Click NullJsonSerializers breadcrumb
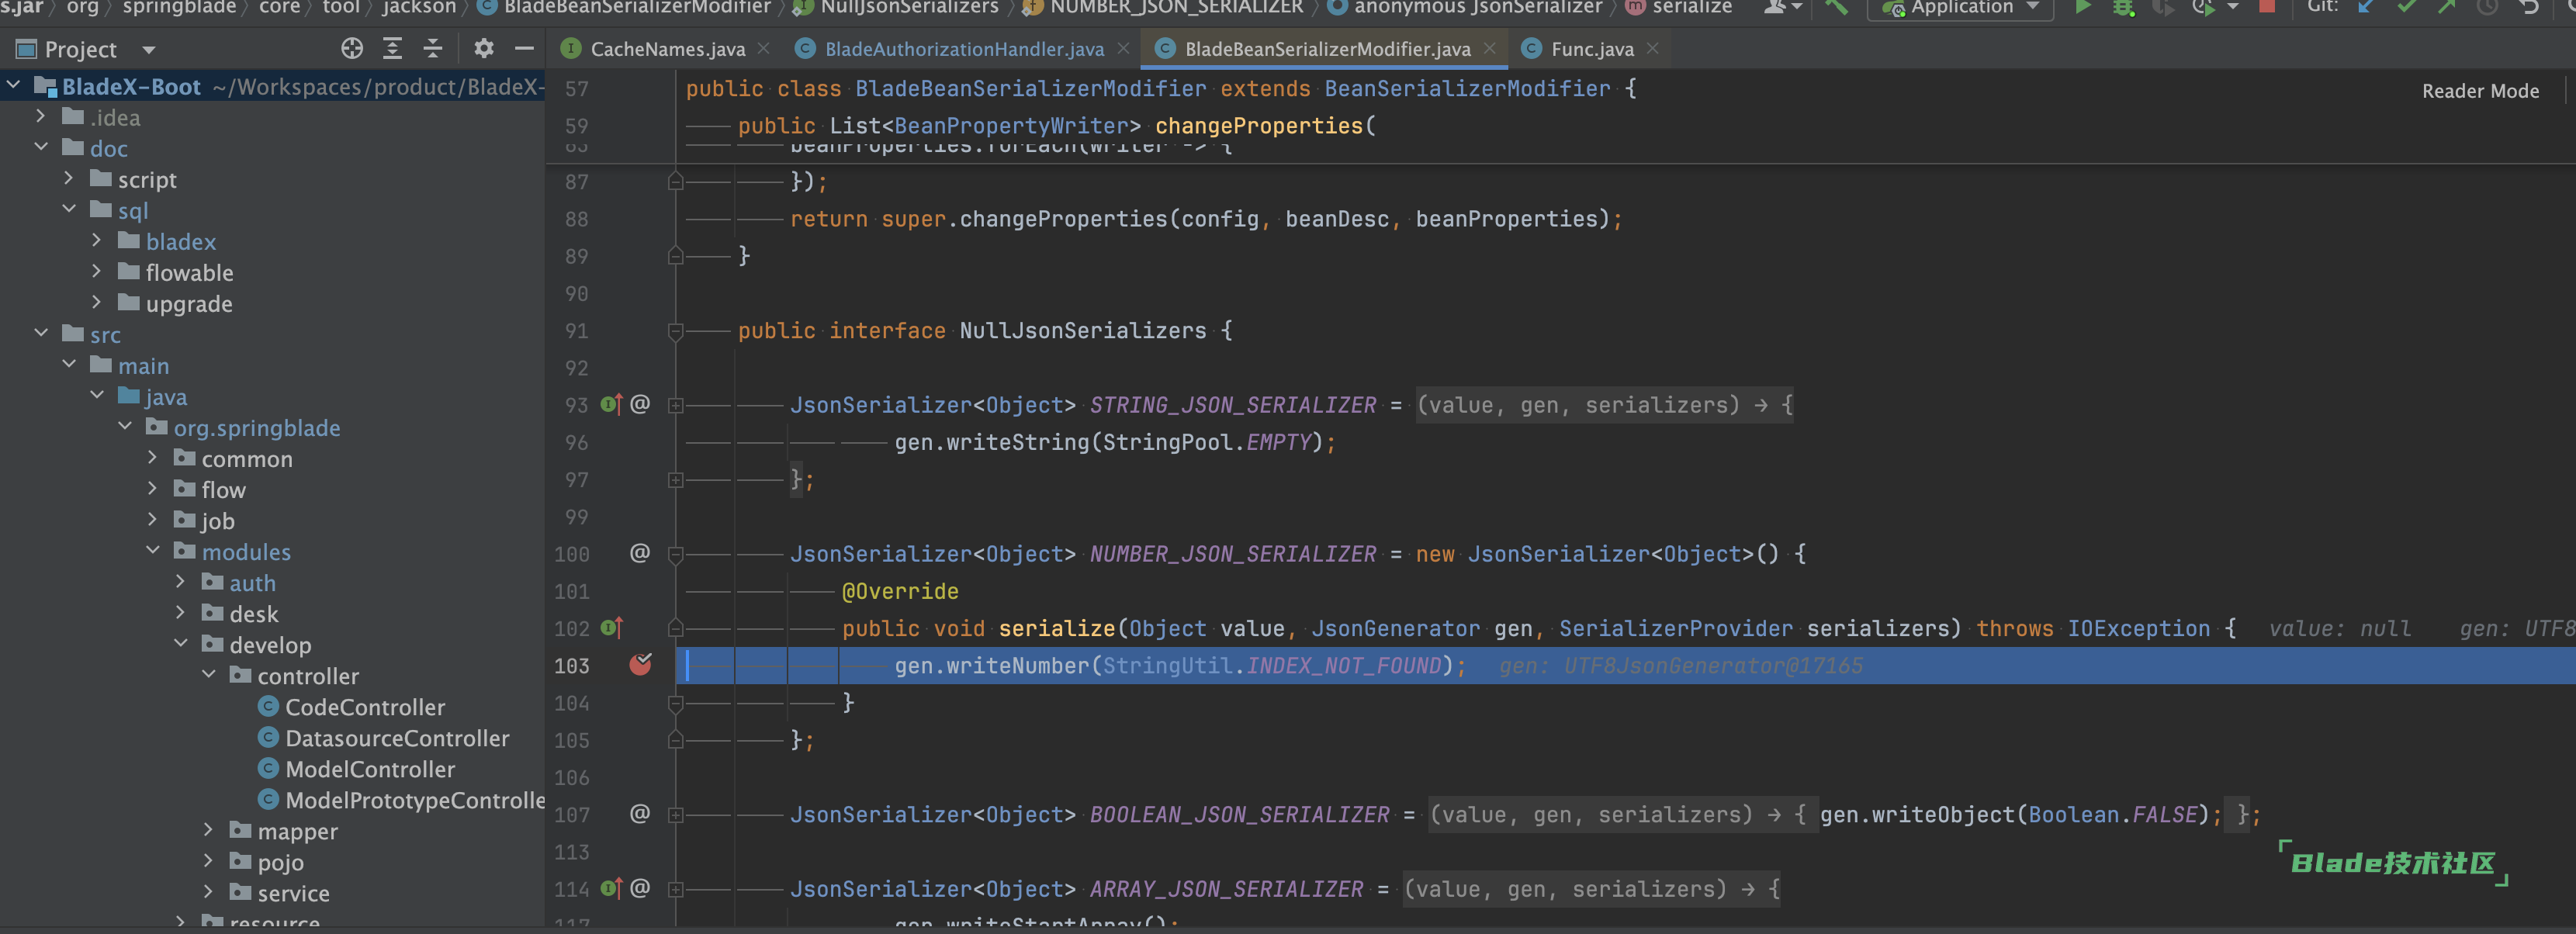The image size is (2576, 934). tap(909, 7)
